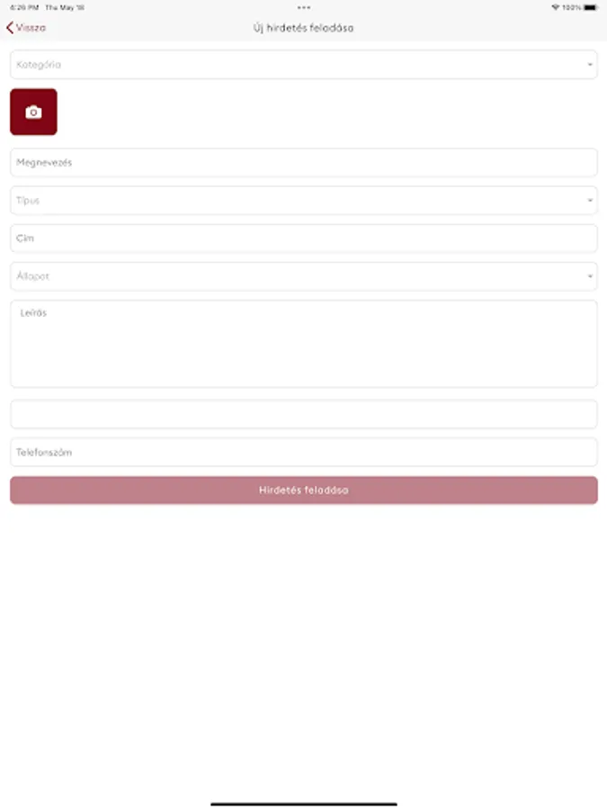Open the three-dot multitasking menu
This screenshot has width=607, height=810.
pos(304,7)
